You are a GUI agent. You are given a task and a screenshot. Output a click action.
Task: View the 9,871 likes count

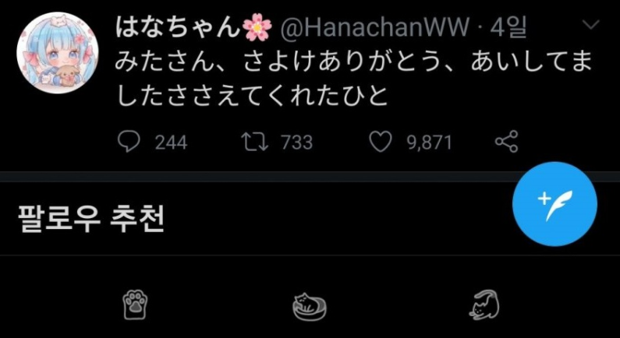(x=430, y=143)
